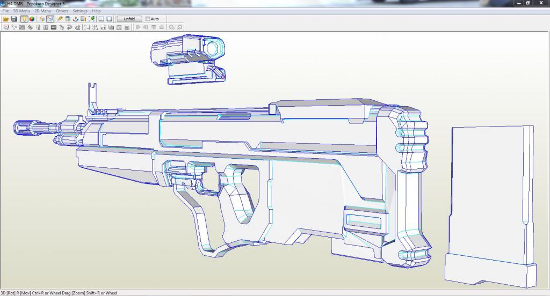The height and width of the screenshot is (296, 550).
Task: Click the green cube with dashed selection icon
Action: (x=91, y=19)
